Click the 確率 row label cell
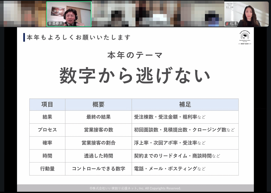Viewport: 271px width, 193px height. (47, 143)
